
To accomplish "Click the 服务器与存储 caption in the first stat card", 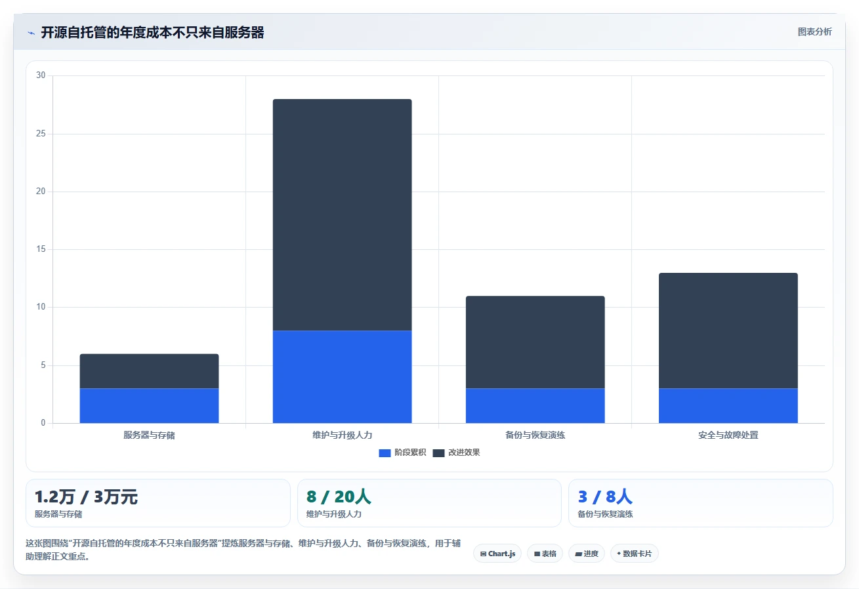I will pyautogui.click(x=58, y=514).
